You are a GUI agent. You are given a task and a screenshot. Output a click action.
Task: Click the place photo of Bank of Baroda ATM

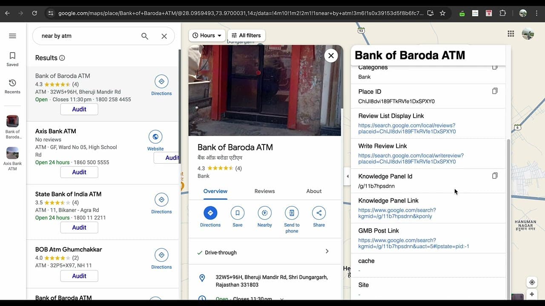[264, 91]
